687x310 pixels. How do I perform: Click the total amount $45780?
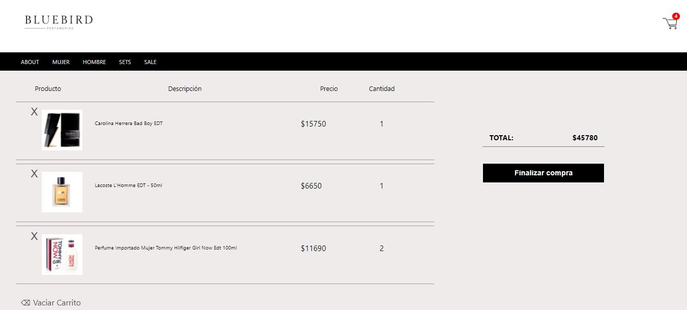[585, 137]
